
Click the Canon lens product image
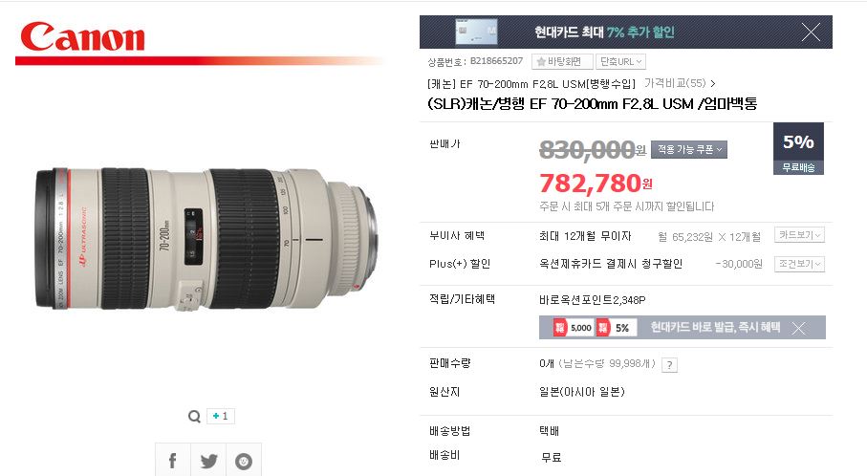coord(207,239)
